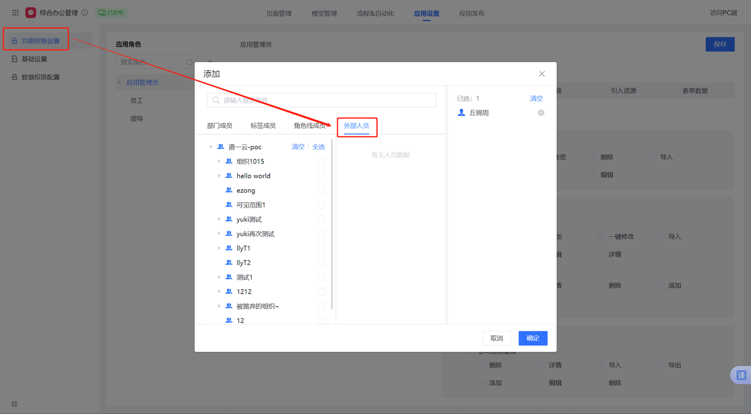Select the ezong department checkbox
Screen dimensions: 751x414
(321, 190)
